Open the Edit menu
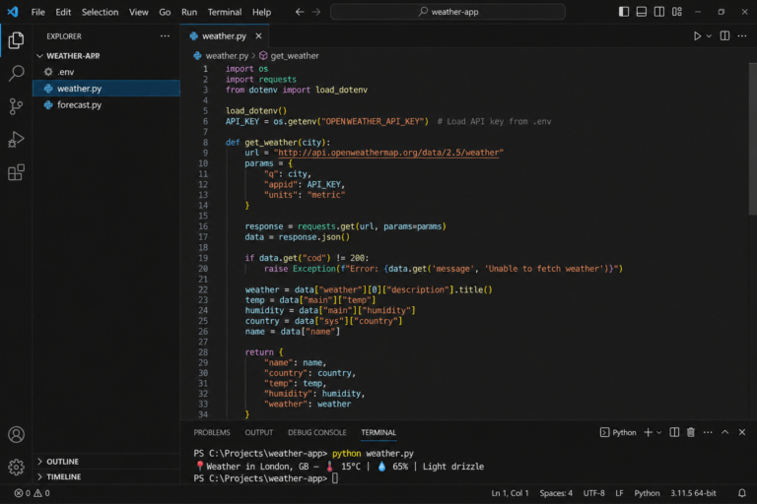This screenshot has height=504, width=757. (x=63, y=12)
